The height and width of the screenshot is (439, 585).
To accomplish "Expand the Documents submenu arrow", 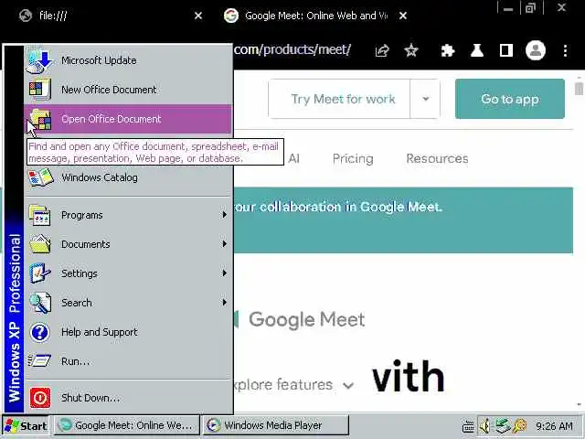I will (224, 244).
